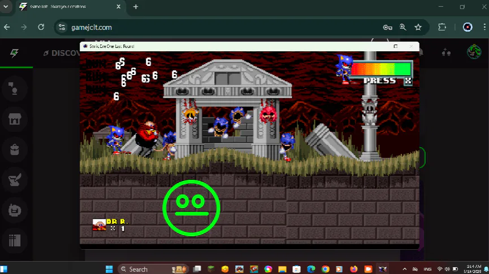Bookmark this page with the star

pos(418,28)
